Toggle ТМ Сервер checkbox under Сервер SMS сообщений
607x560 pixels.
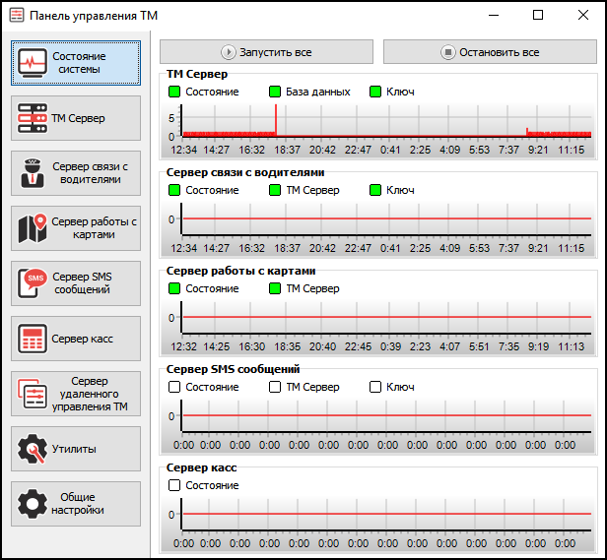tap(275, 387)
